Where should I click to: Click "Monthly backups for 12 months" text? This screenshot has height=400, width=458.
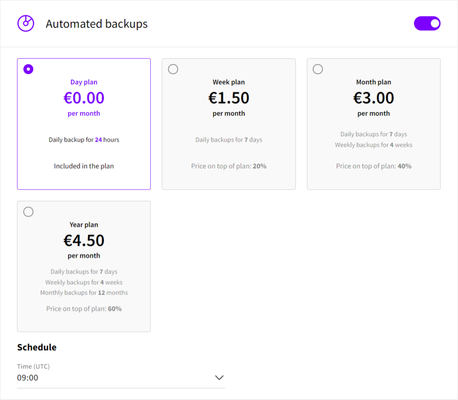coord(84,293)
